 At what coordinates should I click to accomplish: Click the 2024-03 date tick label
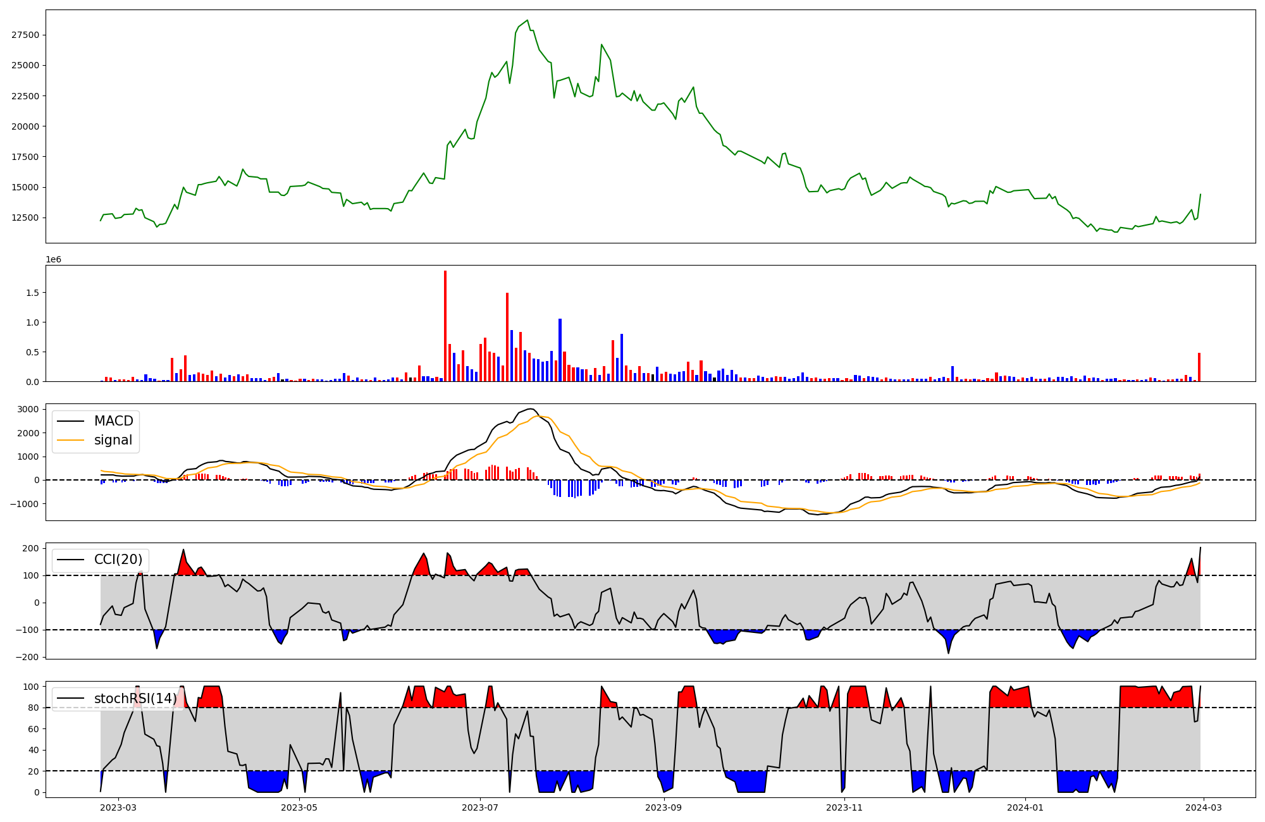click(1203, 807)
